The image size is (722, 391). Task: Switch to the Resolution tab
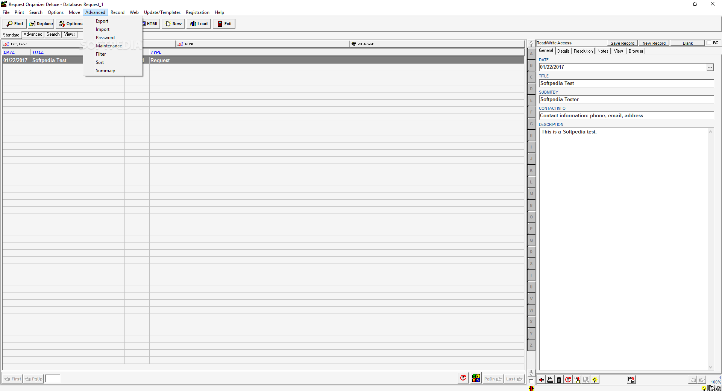(x=583, y=51)
